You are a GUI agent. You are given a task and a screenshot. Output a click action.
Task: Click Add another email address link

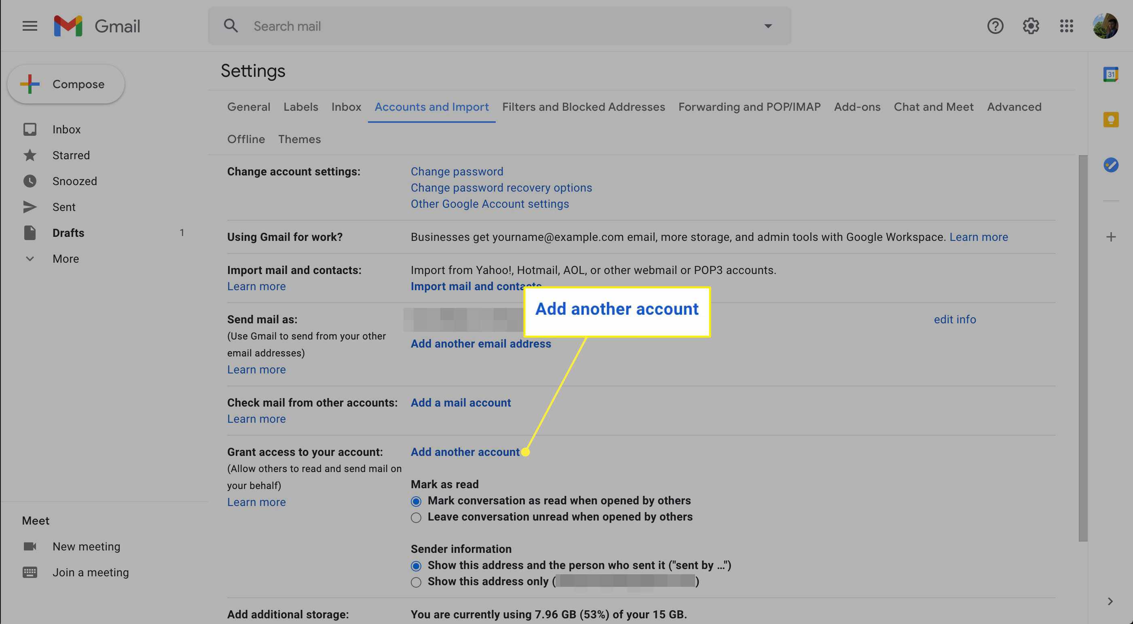pos(480,344)
